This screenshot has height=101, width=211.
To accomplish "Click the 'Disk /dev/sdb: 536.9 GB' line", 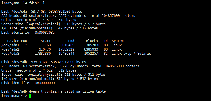I will [44, 62].
